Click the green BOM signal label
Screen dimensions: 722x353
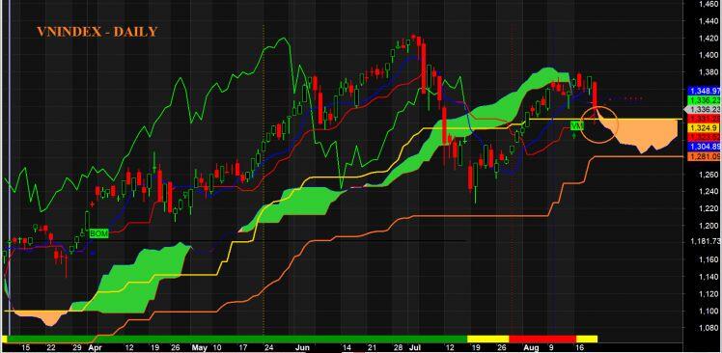99,233
